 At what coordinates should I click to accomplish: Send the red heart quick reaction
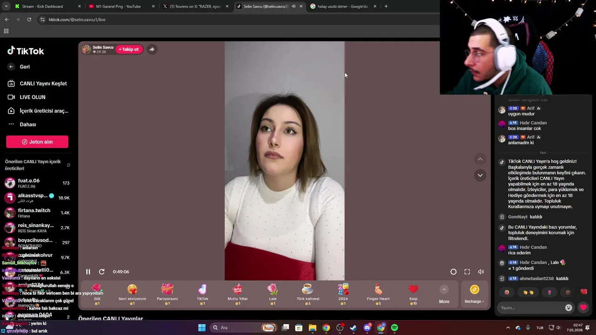(x=584, y=292)
